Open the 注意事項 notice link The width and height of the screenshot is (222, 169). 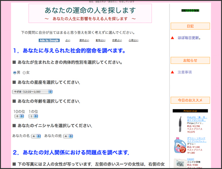click(185, 72)
